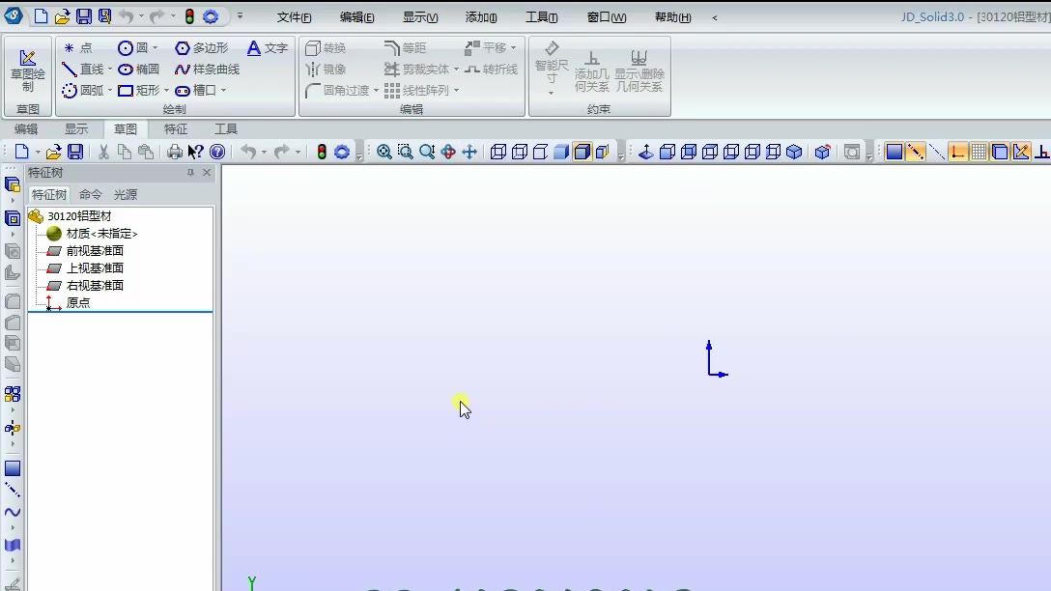Select 材质<未指定> in the feature tree
Screen dimensions: 1051x591
(x=101, y=234)
